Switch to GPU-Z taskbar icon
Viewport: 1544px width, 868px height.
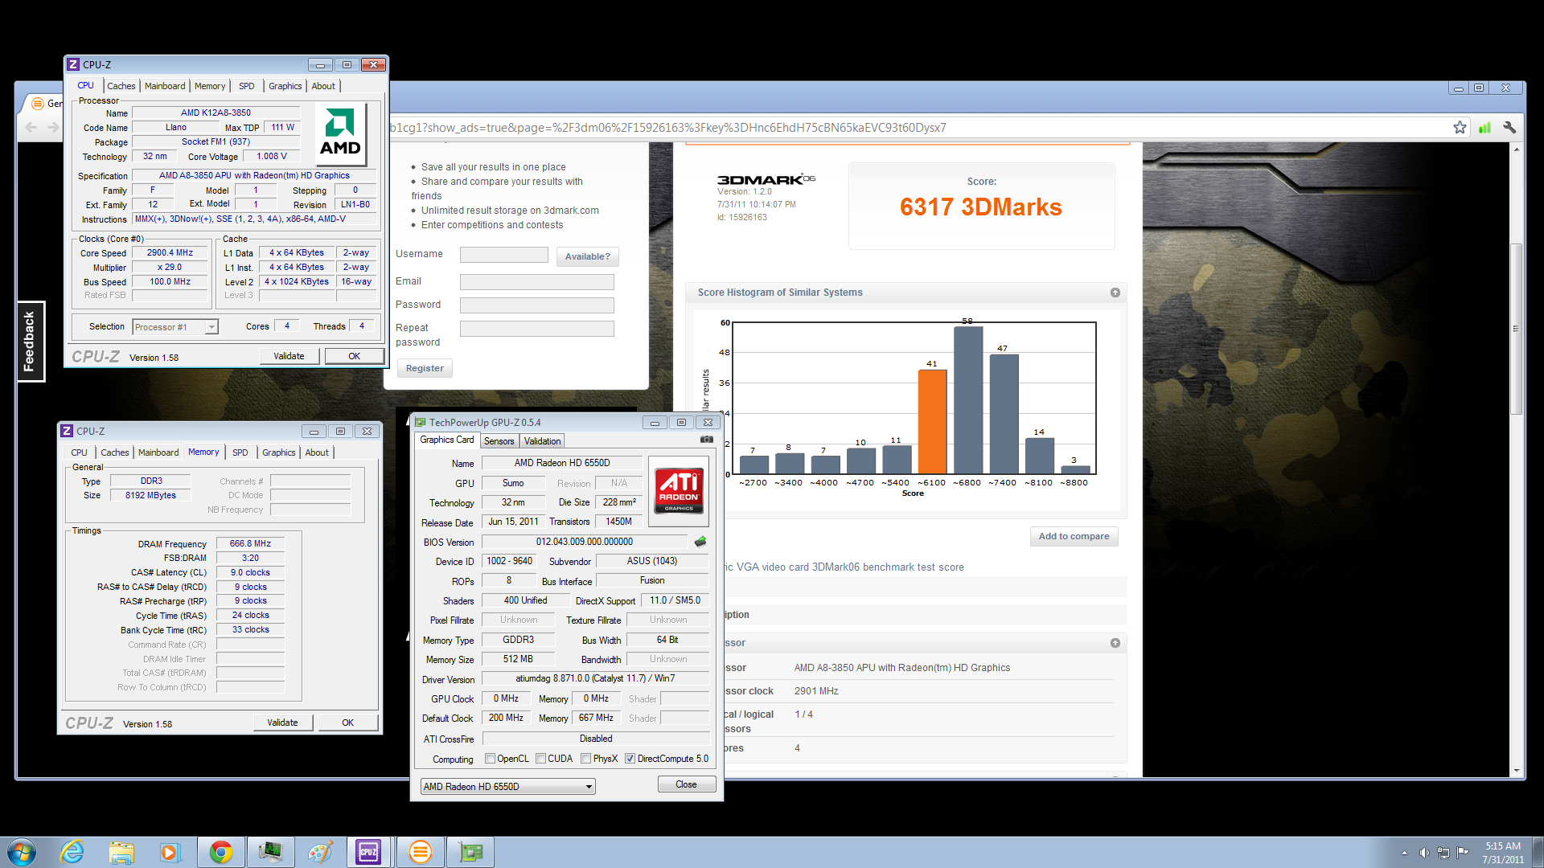[470, 852]
